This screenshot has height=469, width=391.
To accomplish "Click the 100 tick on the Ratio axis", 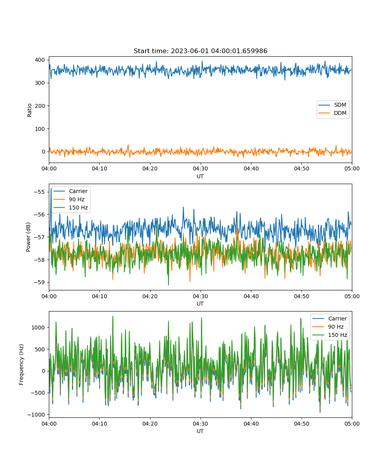I will click(41, 129).
